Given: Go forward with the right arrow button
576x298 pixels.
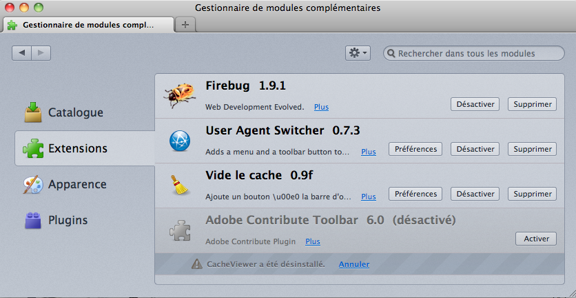Looking at the screenshot, I should [x=41, y=53].
